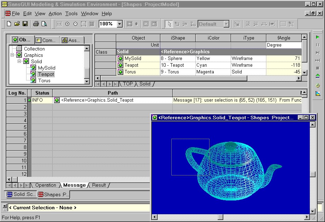Start the simulation with green play icon
This screenshot has height=222, width=325.
pos(318,37)
